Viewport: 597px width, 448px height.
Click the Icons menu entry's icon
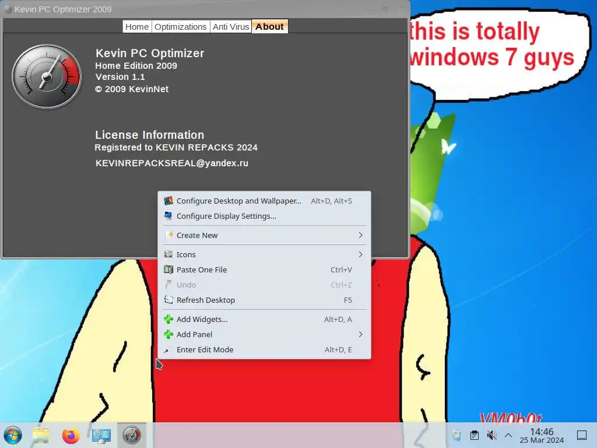168,254
